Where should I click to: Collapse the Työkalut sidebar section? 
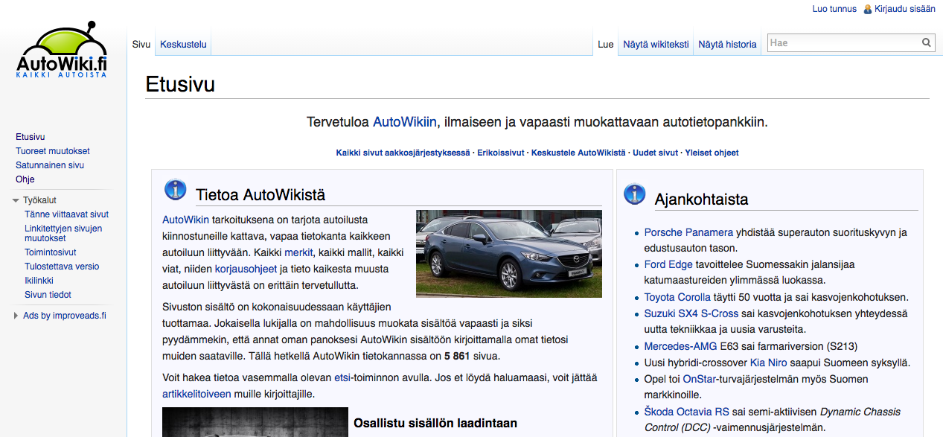click(x=16, y=200)
